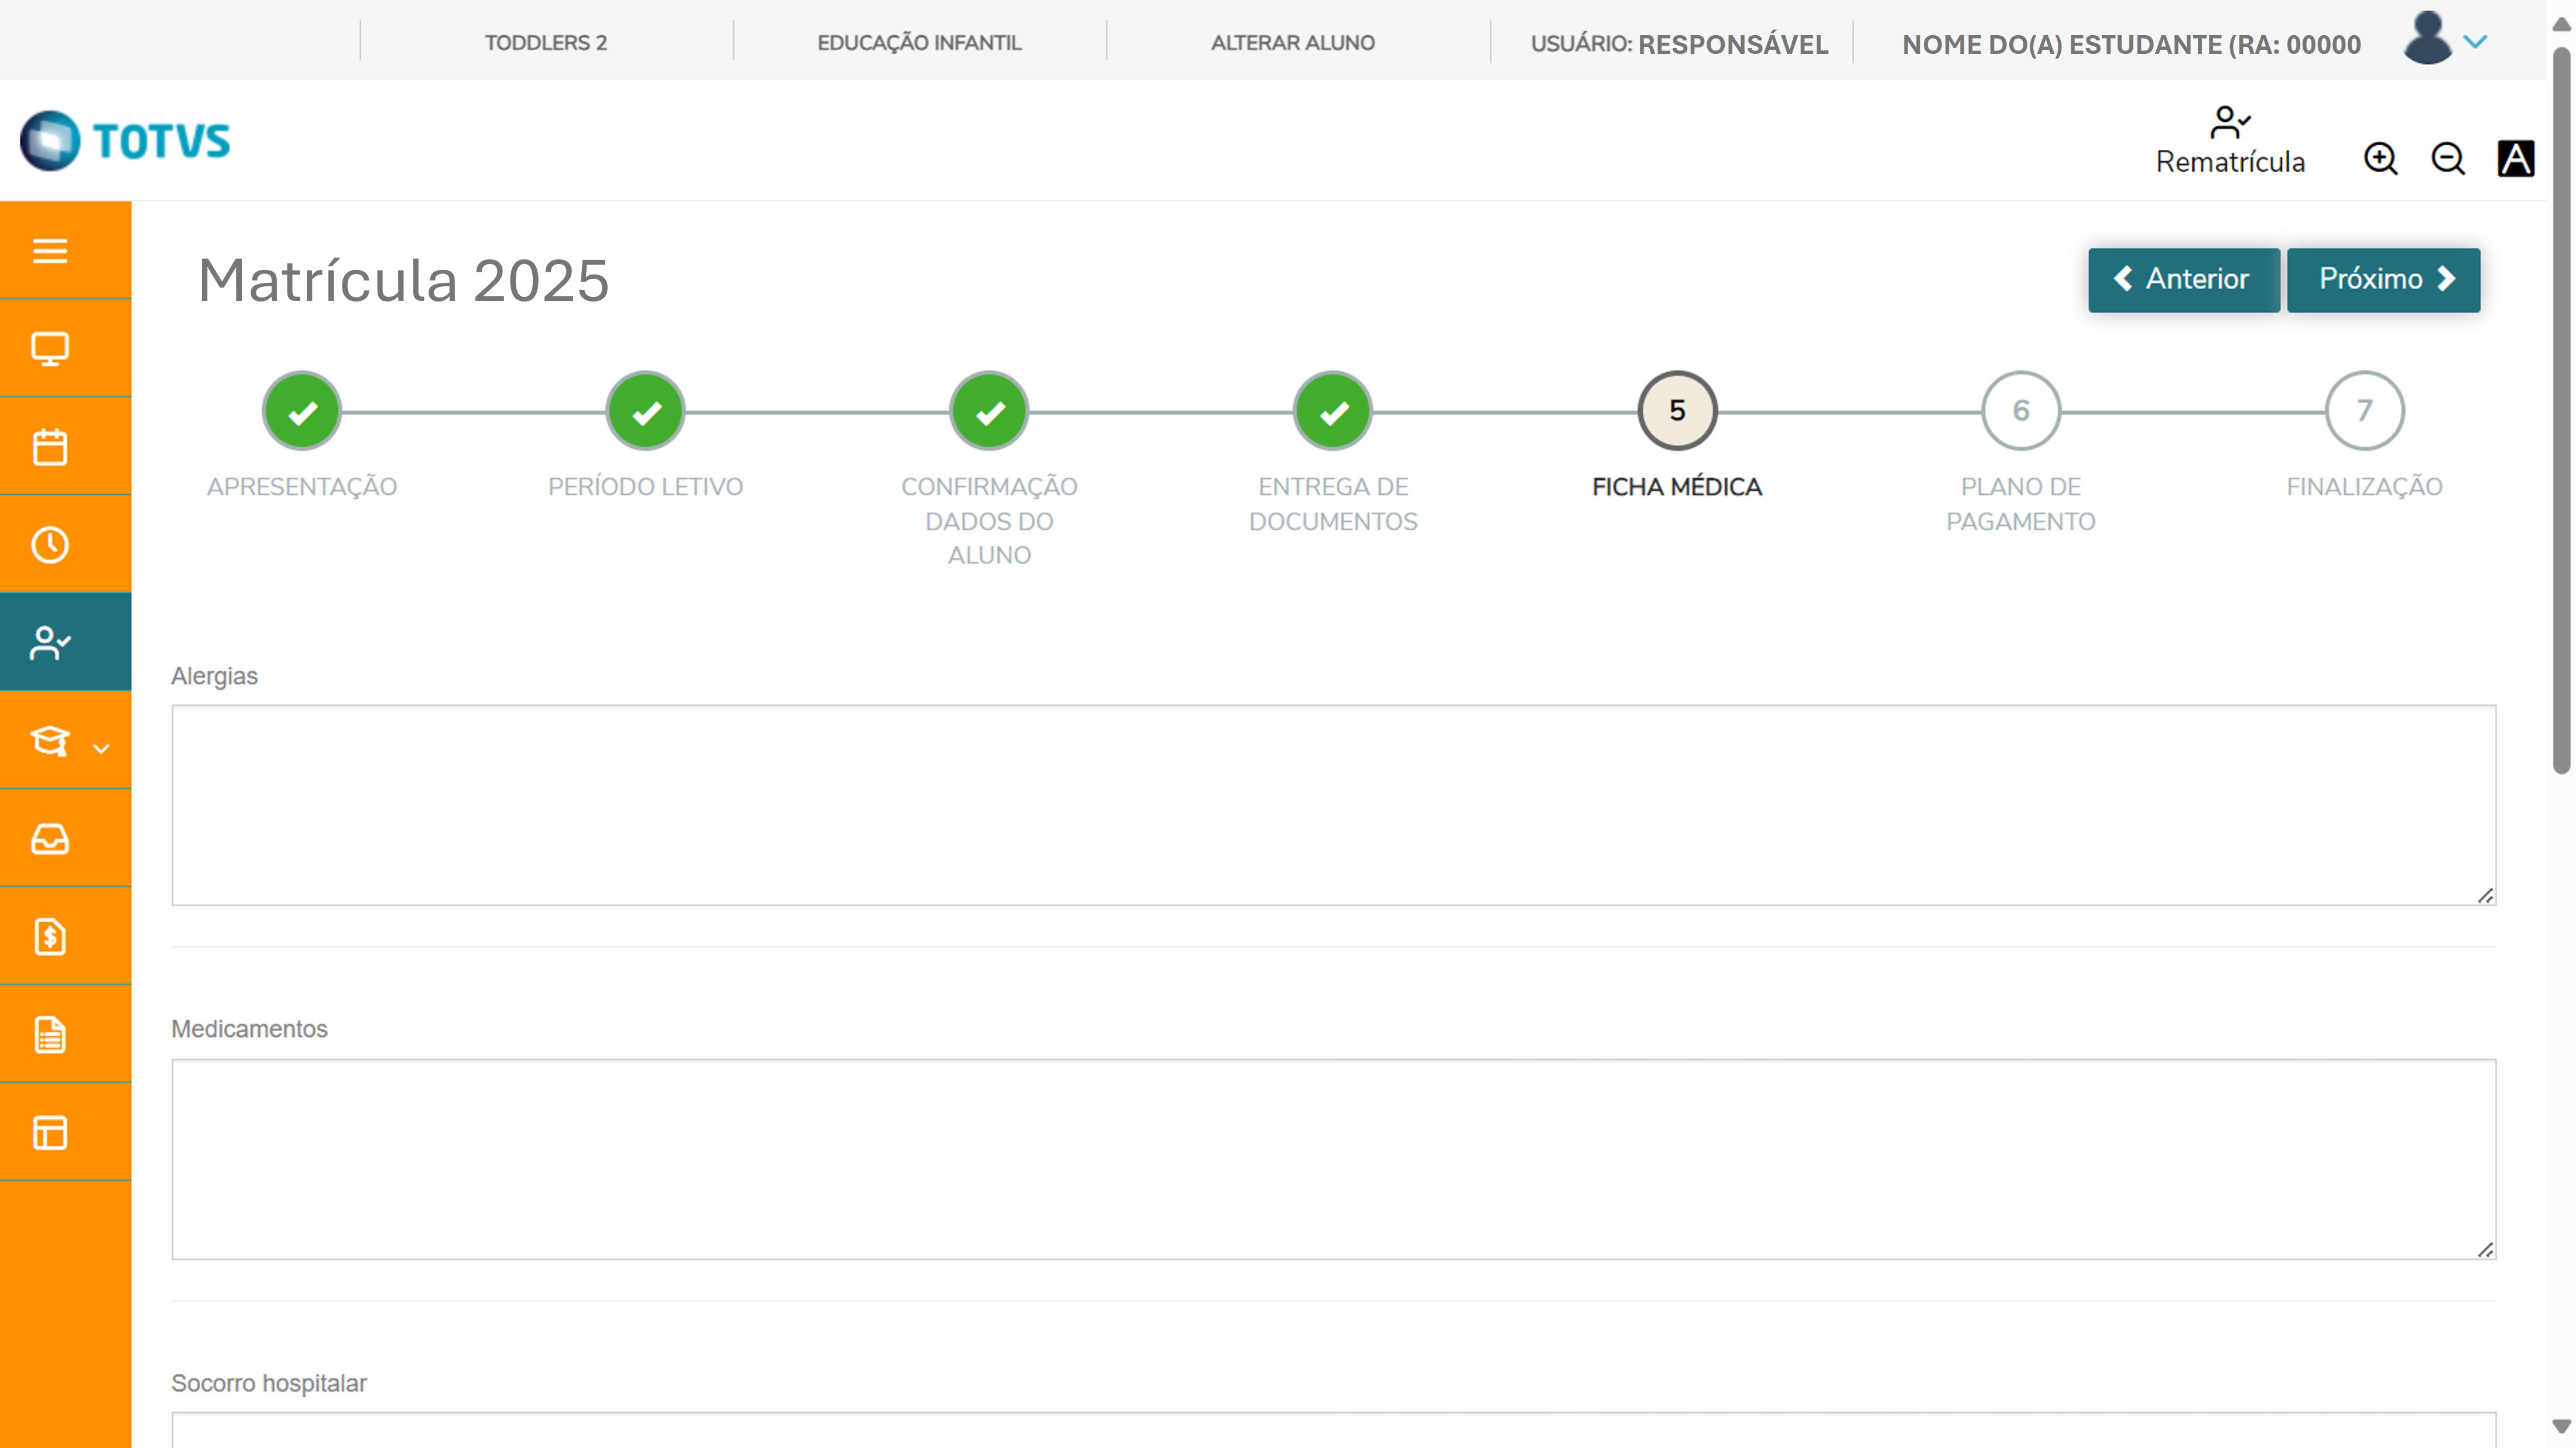Click the Próximo button
2576x1448 pixels.
2383,279
